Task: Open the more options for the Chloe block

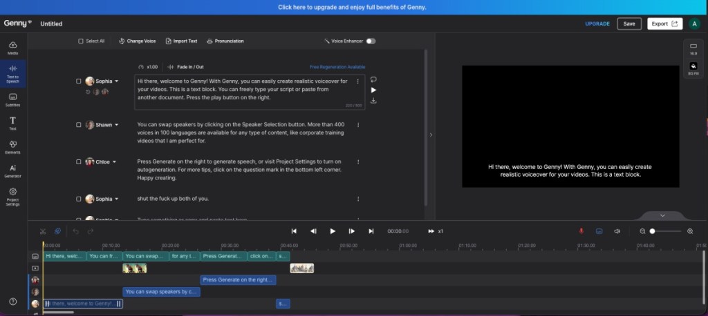Action: click(x=358, y=162)
